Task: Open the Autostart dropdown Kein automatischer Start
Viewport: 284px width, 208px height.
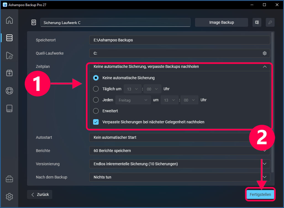Action: 180,137
